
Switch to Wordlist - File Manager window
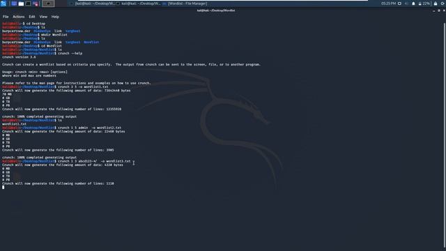pos(185,3)
